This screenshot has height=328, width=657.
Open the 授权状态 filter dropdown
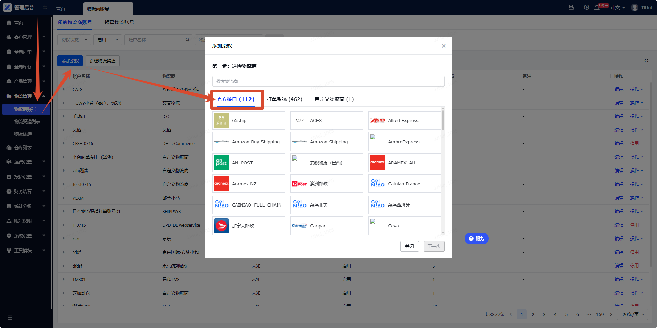[x=74, y=40]
